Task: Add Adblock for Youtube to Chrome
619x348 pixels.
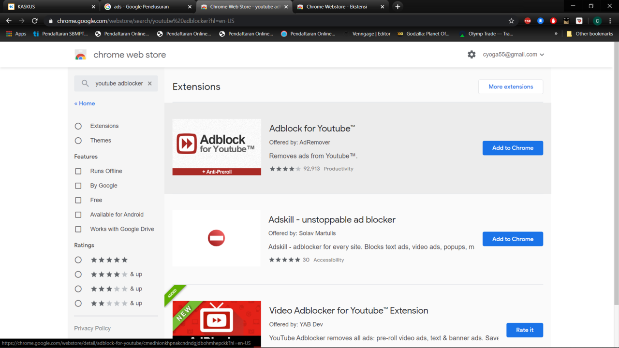Action: [x=513, y=148]
